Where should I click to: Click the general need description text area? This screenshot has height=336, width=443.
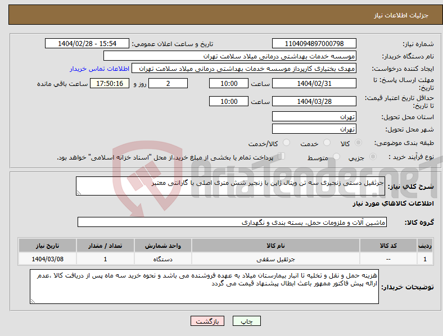(x=230, y=186)
